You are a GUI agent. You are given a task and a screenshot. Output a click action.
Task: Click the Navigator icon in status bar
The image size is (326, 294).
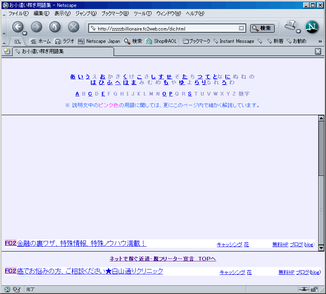pos(7,289)
